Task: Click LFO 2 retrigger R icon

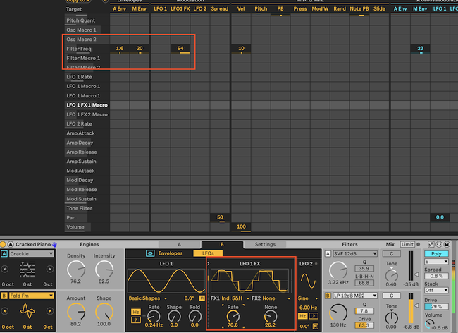Action: 316,326
